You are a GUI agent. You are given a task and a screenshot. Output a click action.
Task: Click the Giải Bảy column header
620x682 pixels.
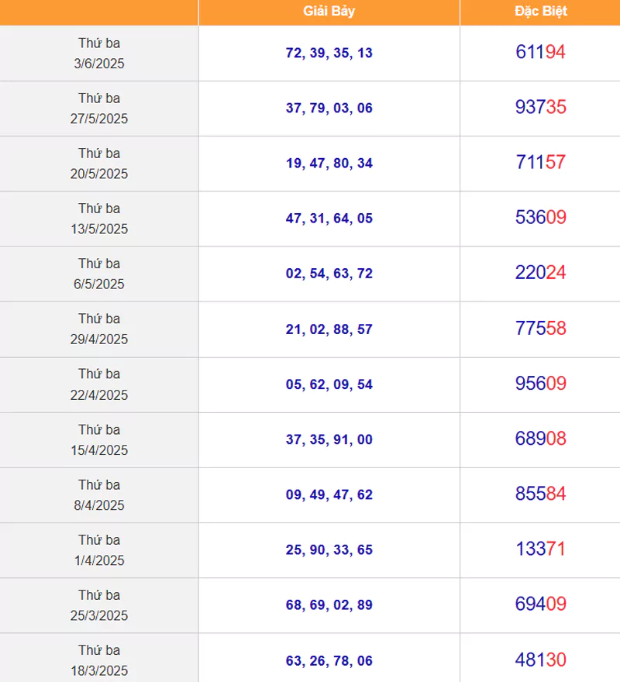(x=329, y=12)
